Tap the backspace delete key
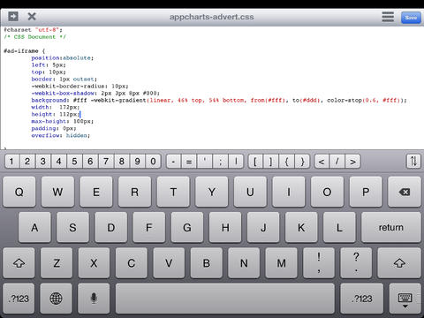This screenshot has width=424, height=318. click(x=405, y=192)
